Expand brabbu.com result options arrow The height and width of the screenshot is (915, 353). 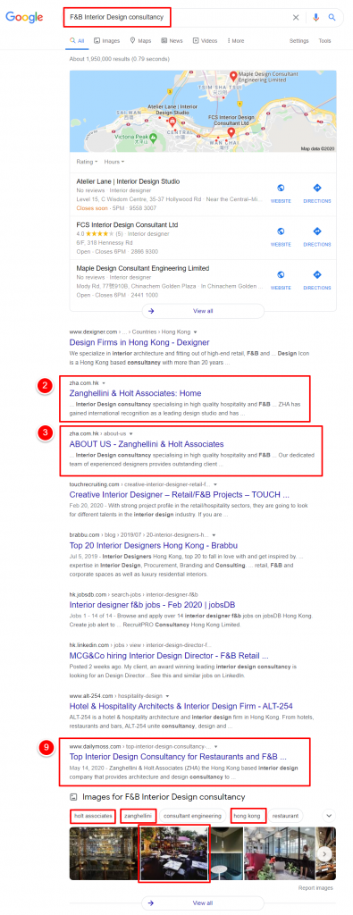tap(214, 534)
